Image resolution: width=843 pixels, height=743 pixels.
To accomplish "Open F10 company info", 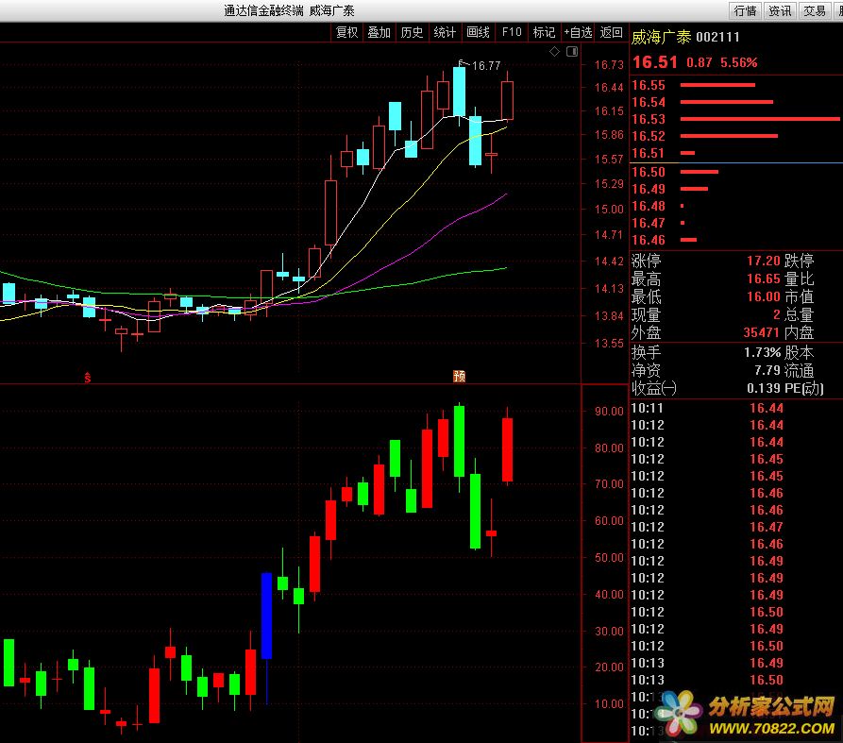I will click(512, 32).
